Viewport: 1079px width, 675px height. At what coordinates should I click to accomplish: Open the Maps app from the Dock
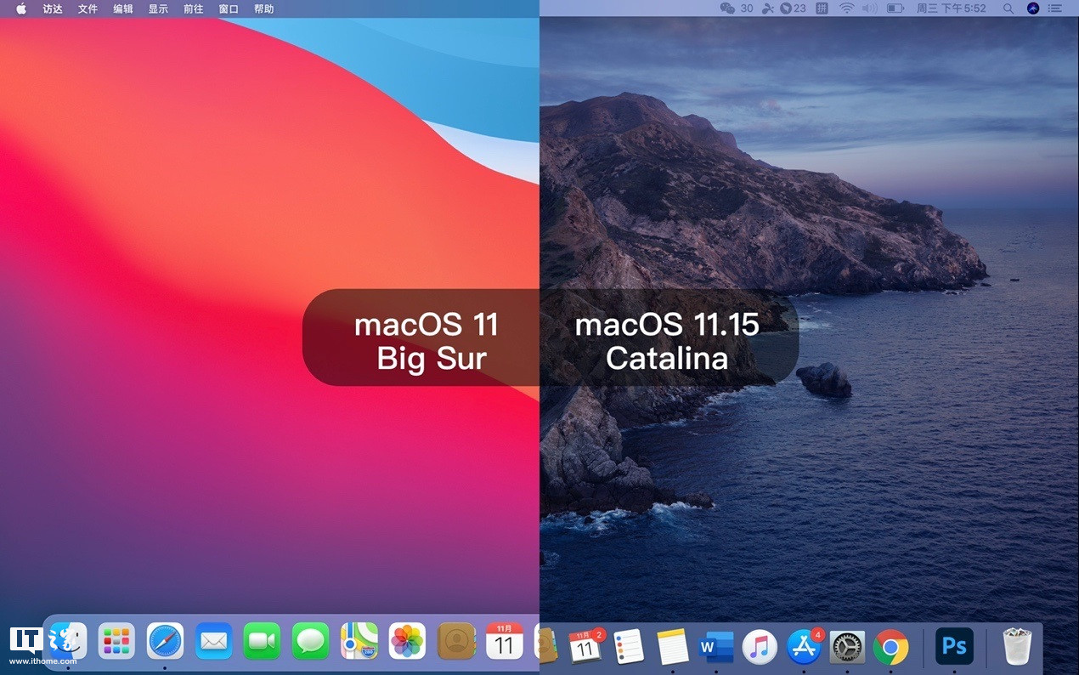click(359, 645)
